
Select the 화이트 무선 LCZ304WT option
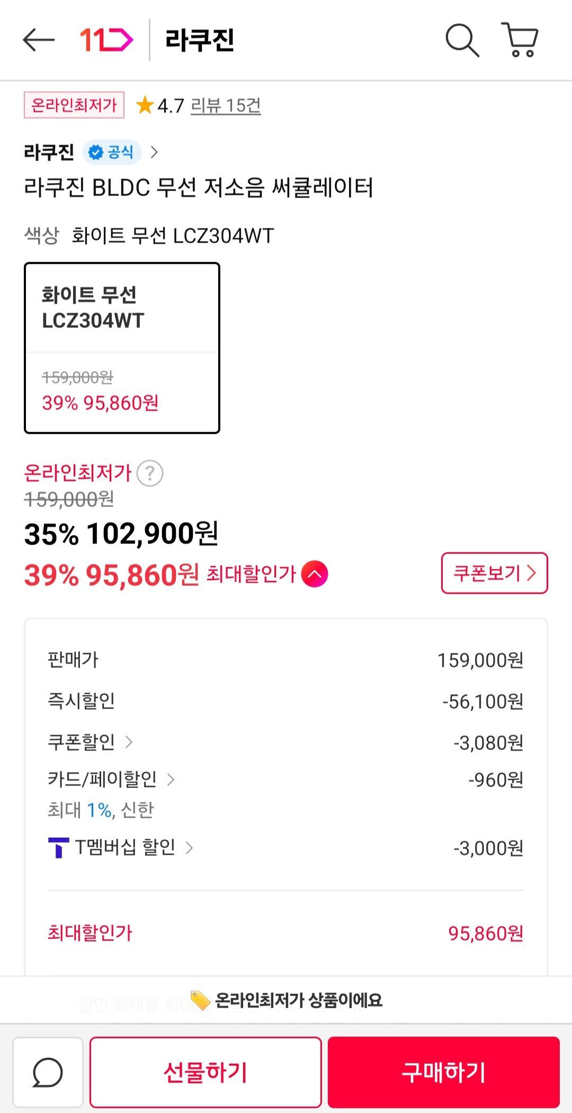(122, 348)
